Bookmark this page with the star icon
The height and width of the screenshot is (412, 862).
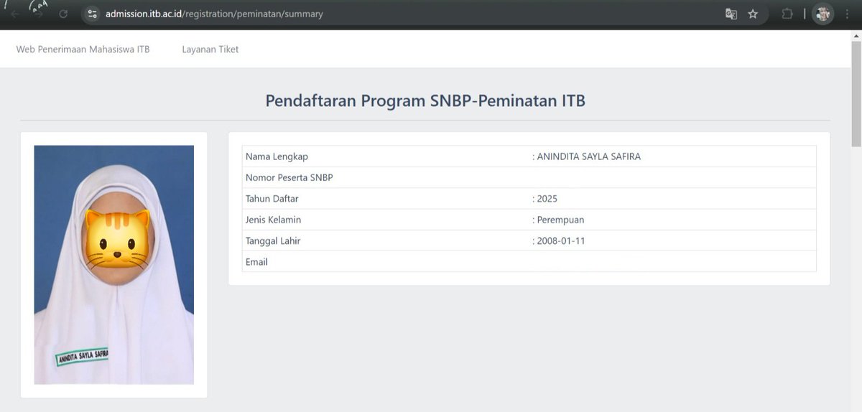pos(753,14)
